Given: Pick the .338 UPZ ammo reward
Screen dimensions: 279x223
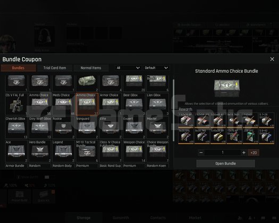Looking at the screenshot, I should tap(250, 136).
